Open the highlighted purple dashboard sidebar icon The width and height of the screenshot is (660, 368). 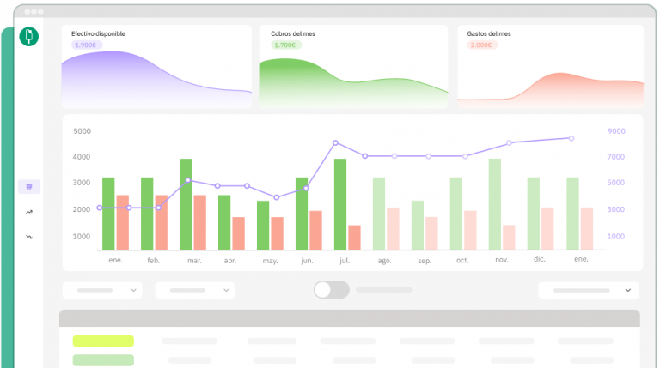29,186
